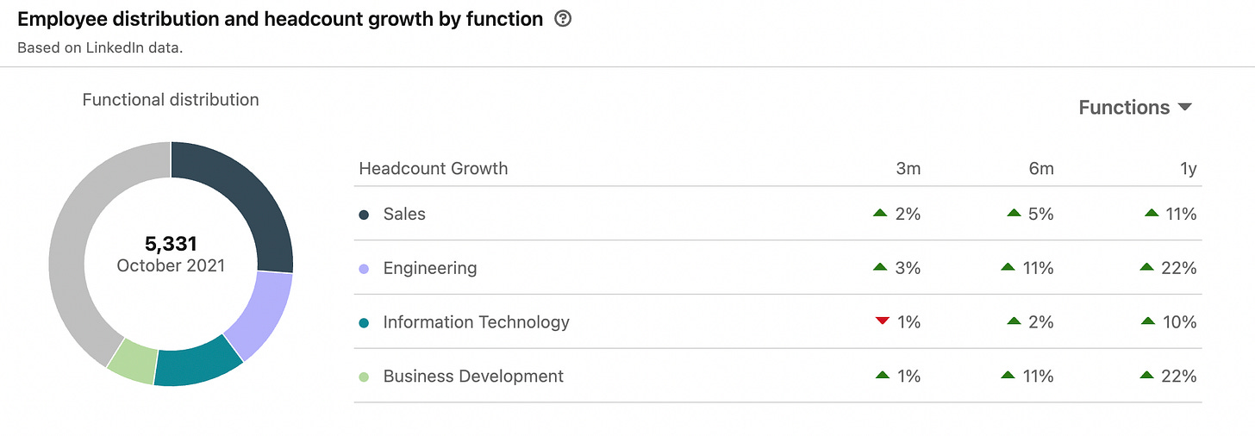Image resolution: width=1255 pixels, height=436 pixels.
Task: Click the Information Technology row label
Action: tap(476, 322)
